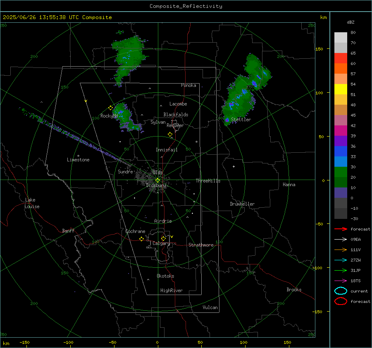
Task: Select yellow diamond marker below Cochrane
Action: tap(141, 239)
